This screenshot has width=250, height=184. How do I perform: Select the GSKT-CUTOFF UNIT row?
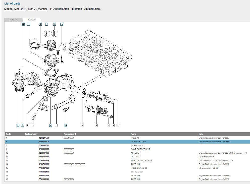click(x=140, y=149)
